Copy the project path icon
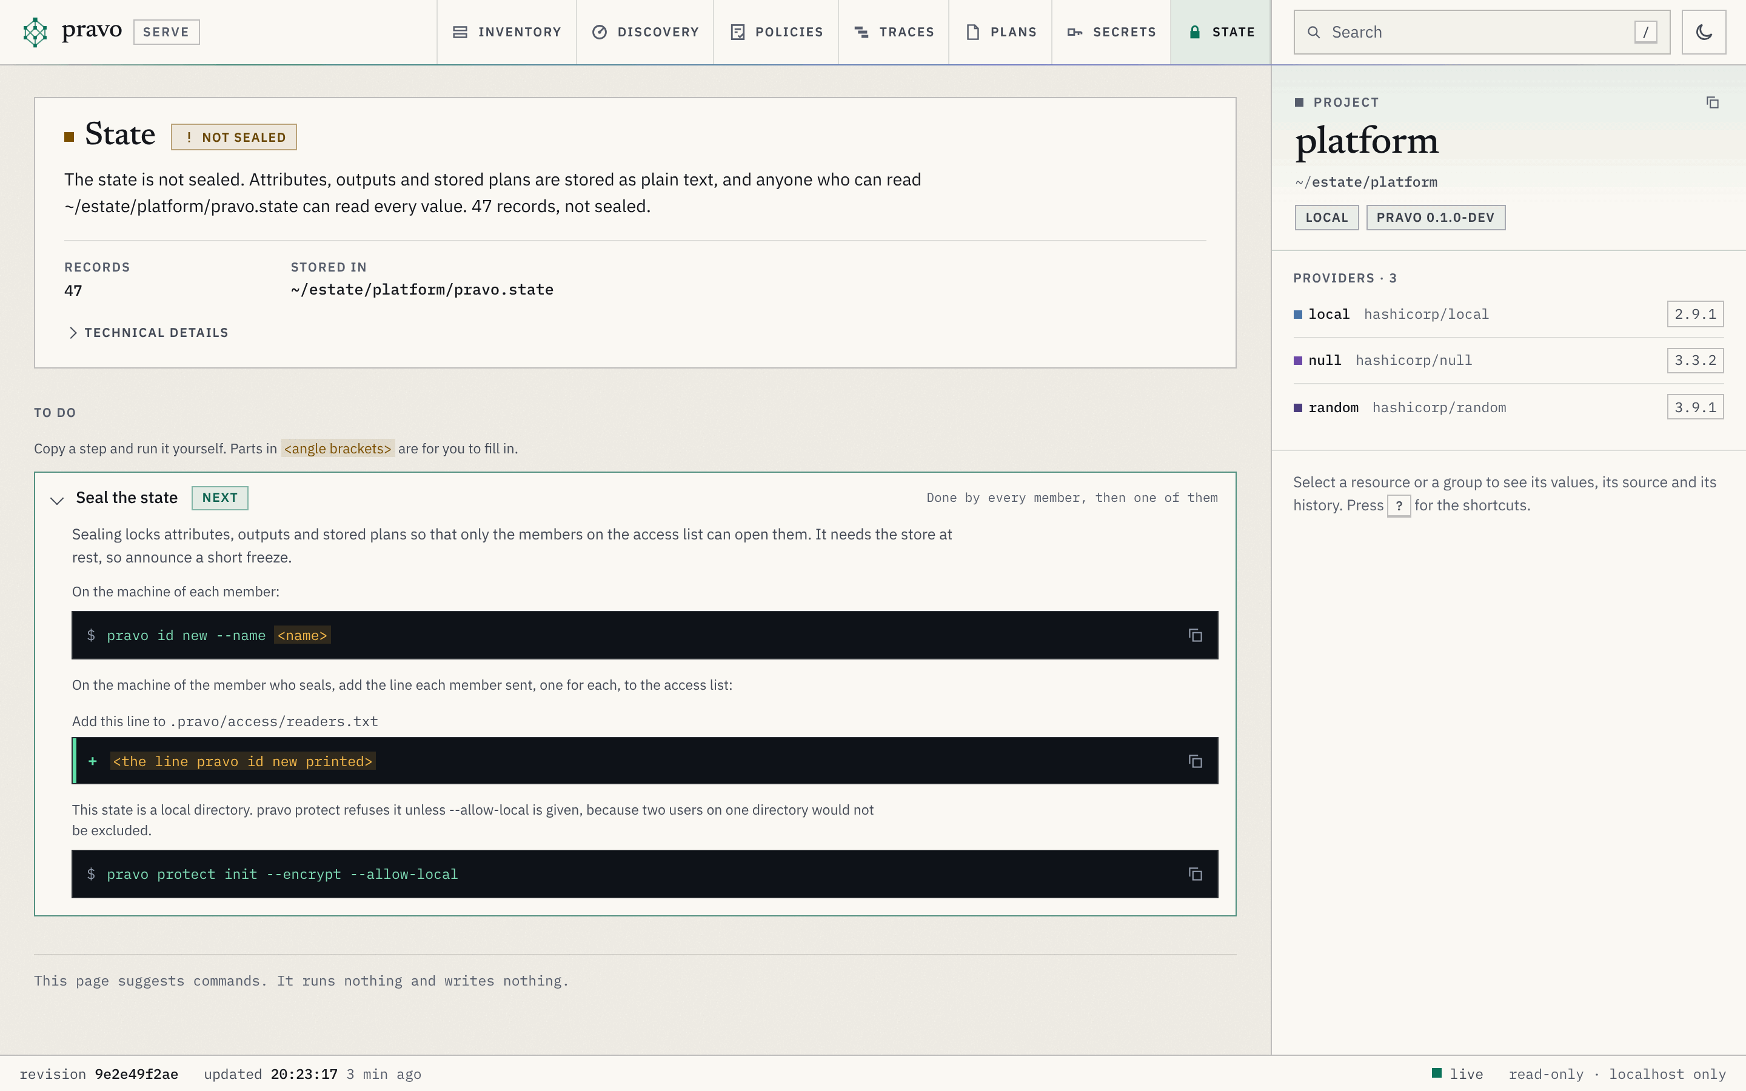This screenshot has width=1746, height=1091. 1712,102
